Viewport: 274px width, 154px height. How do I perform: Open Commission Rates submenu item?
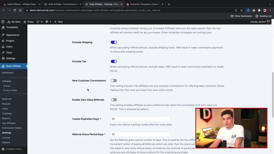pos(12,128)
